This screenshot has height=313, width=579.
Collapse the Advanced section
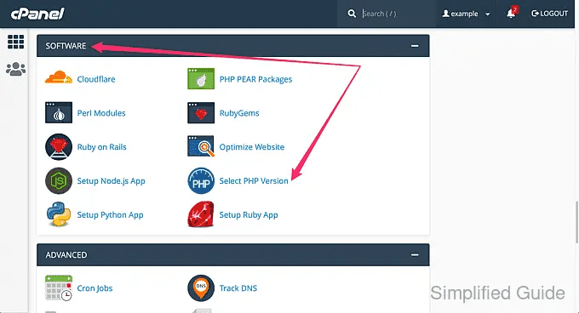[x=415, y=255]
